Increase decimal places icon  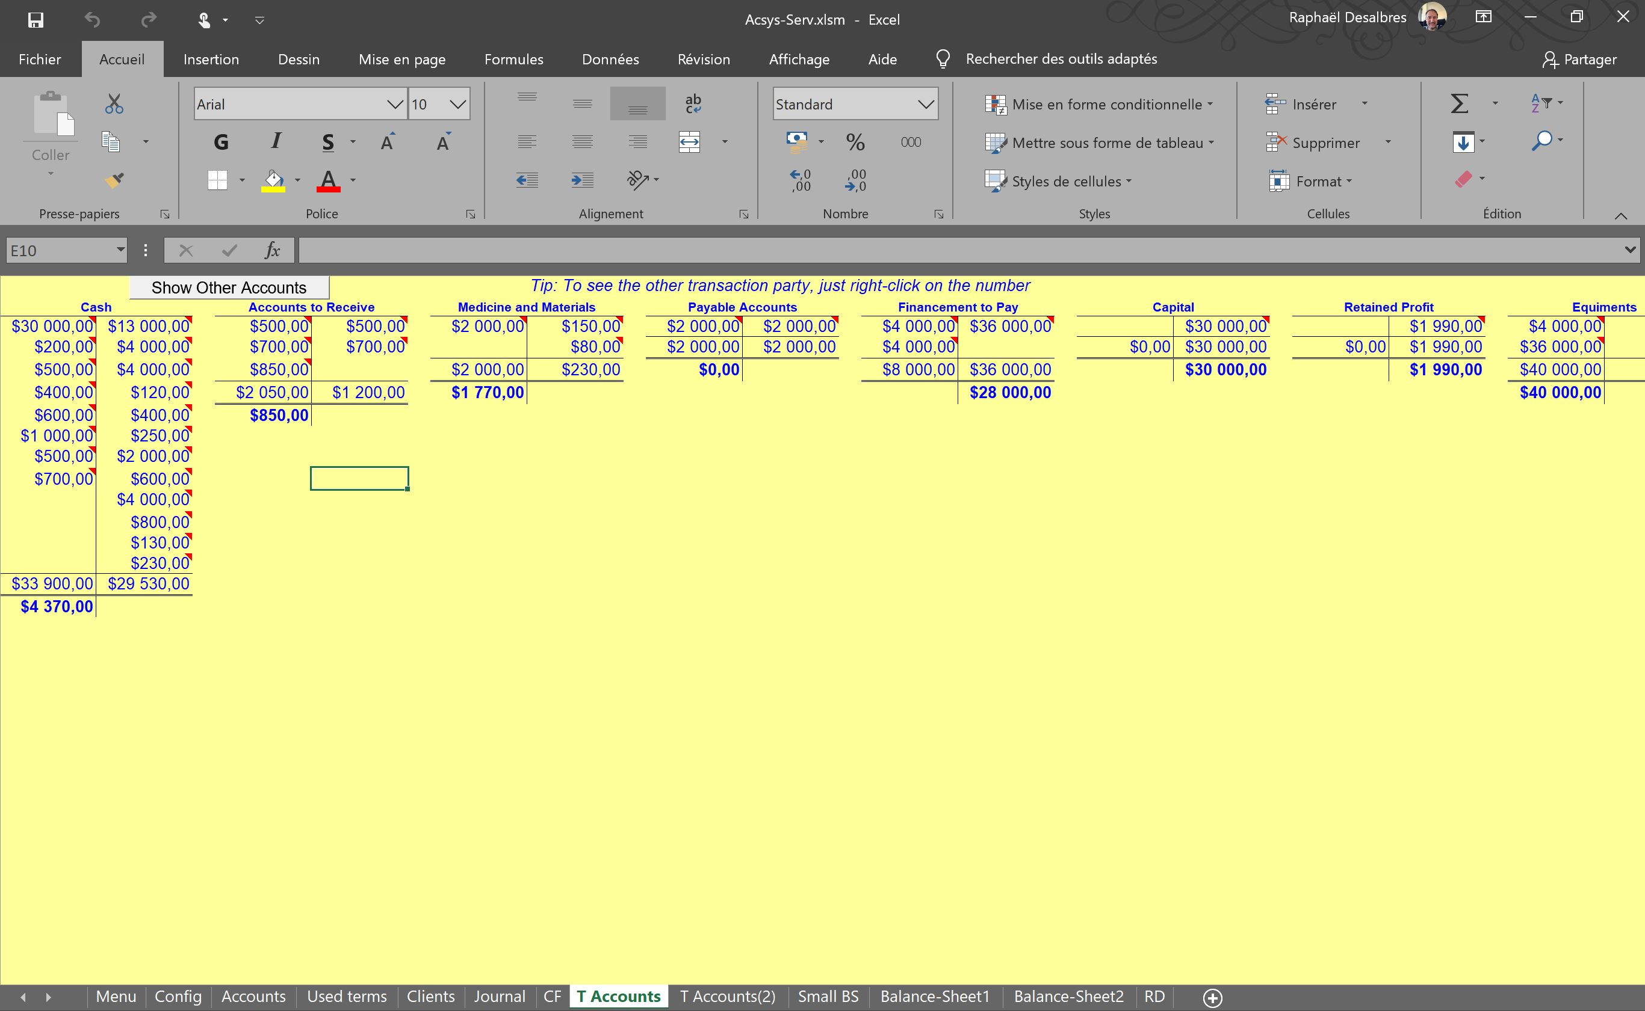[x=800, y=180]
